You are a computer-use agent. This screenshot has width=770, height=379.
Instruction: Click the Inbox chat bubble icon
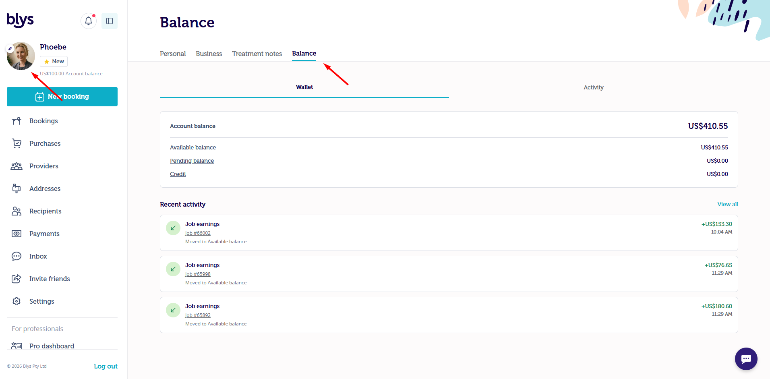(17, 256)
